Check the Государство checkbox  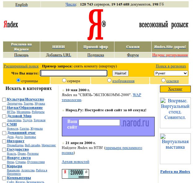4,150
